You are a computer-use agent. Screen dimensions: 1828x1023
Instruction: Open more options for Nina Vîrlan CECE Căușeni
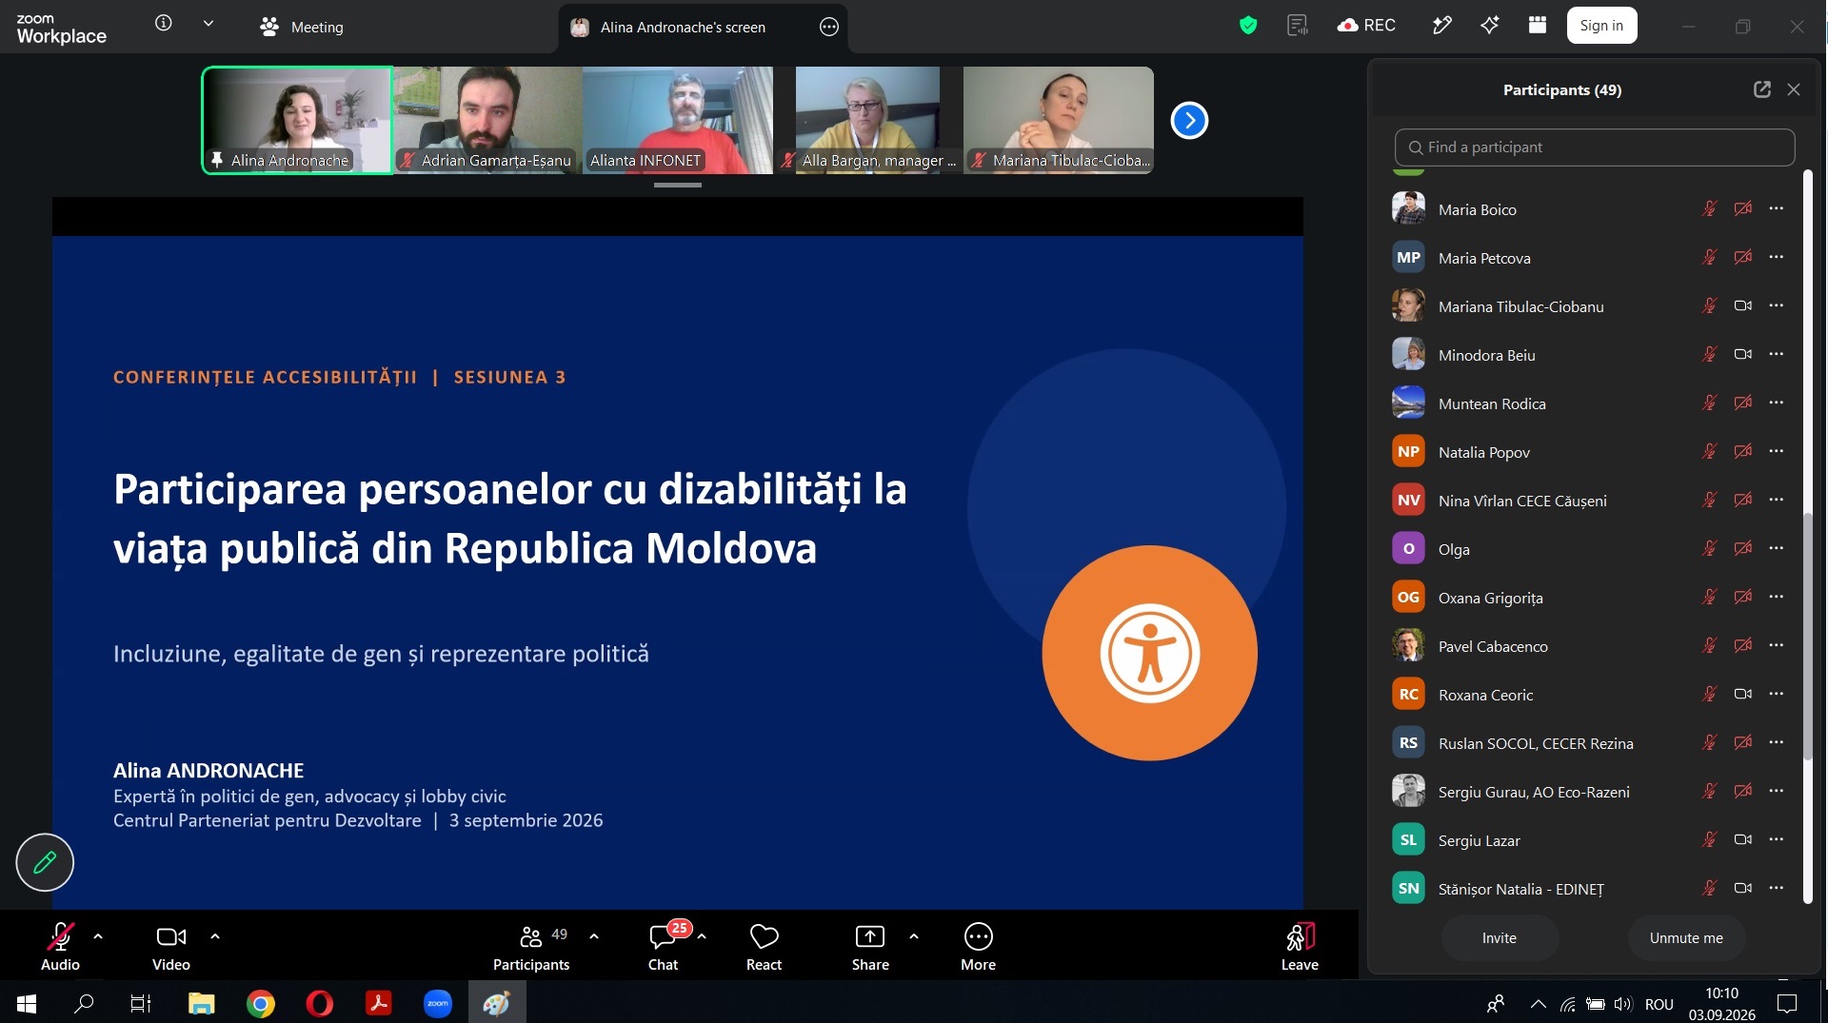[x=1777, y=500]
